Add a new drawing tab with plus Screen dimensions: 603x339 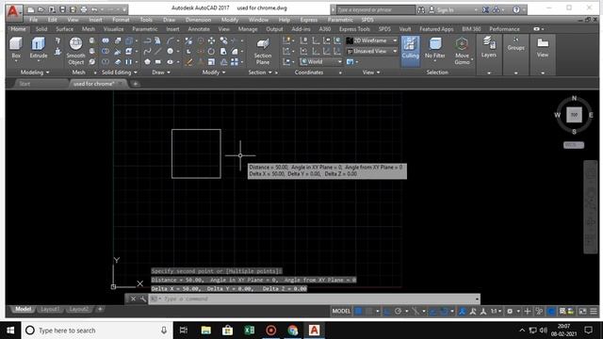click(135, 84)
